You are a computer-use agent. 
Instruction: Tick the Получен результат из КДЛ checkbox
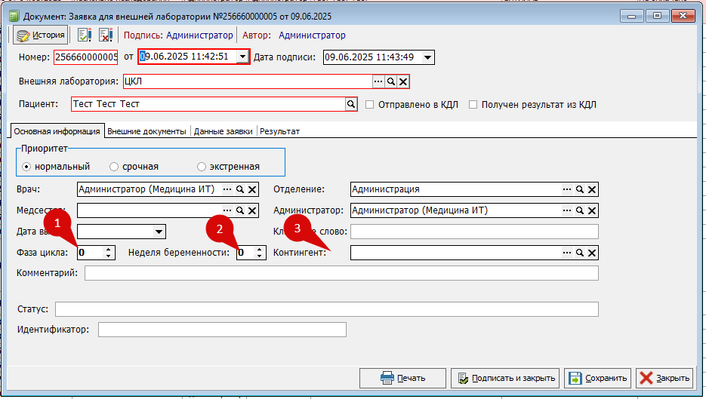(473, 105)
